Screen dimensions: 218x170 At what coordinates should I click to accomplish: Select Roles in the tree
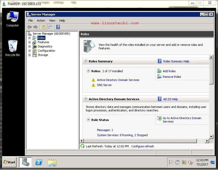coord(41,38)
